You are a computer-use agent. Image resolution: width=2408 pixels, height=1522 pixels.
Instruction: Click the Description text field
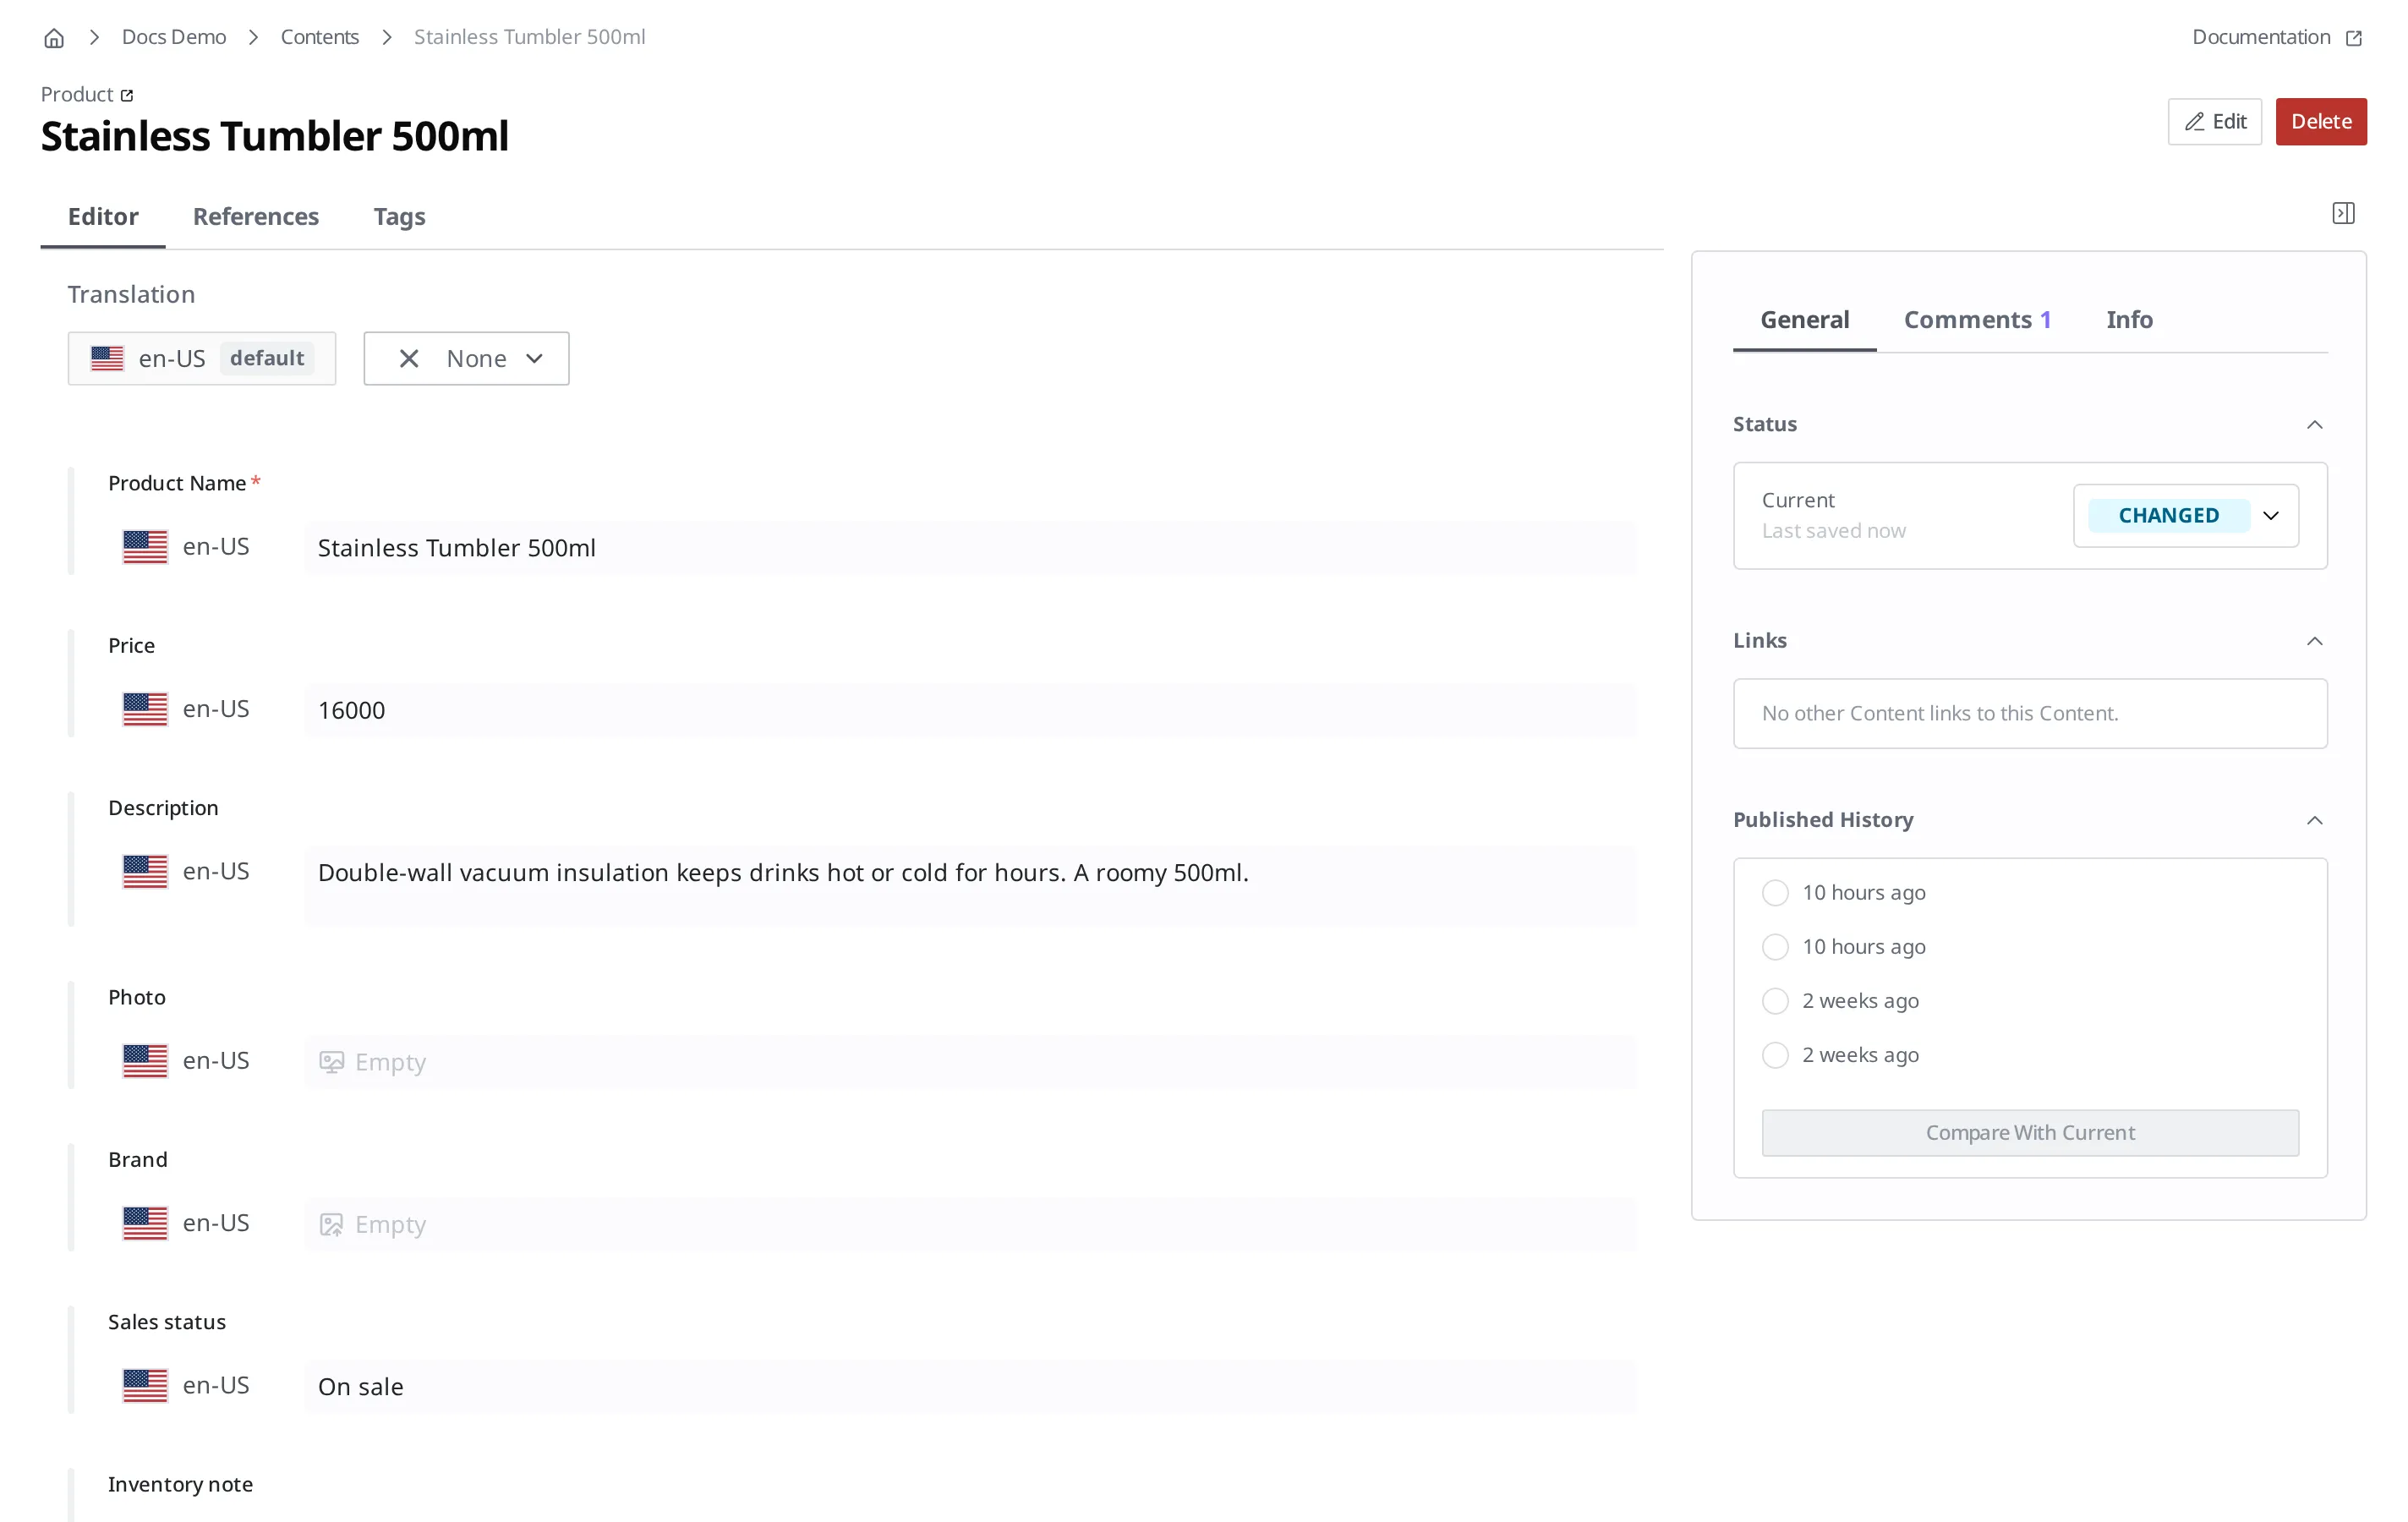(970, 885)
